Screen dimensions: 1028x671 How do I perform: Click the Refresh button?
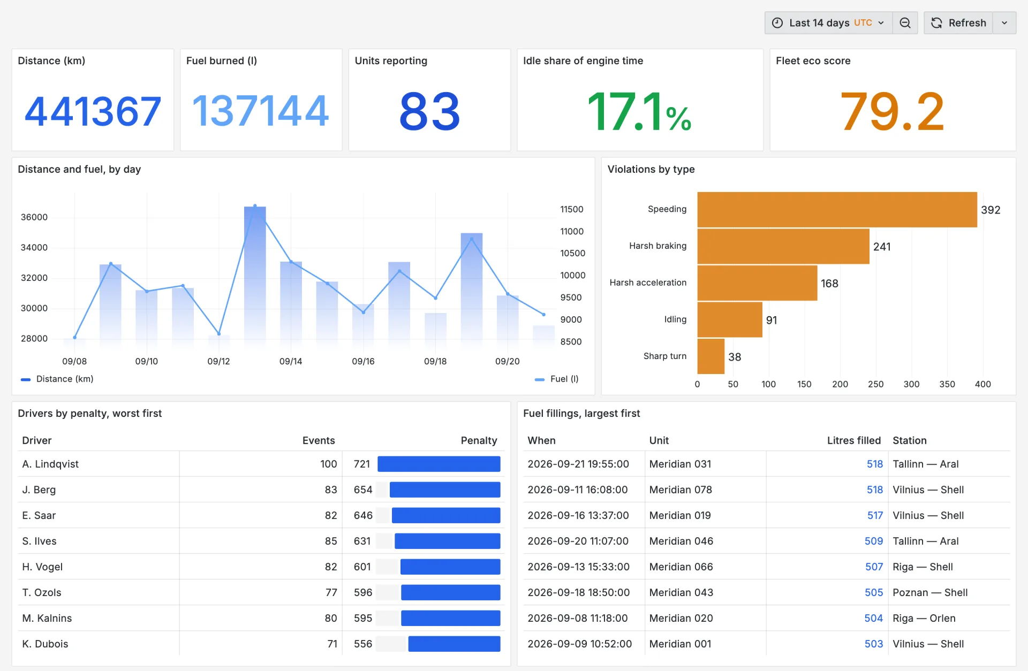tap(958, 23)
